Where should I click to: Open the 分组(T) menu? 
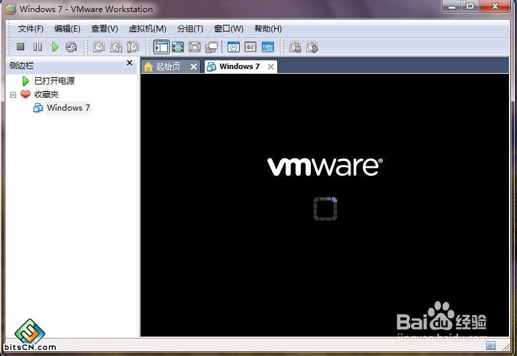(190, 29)
